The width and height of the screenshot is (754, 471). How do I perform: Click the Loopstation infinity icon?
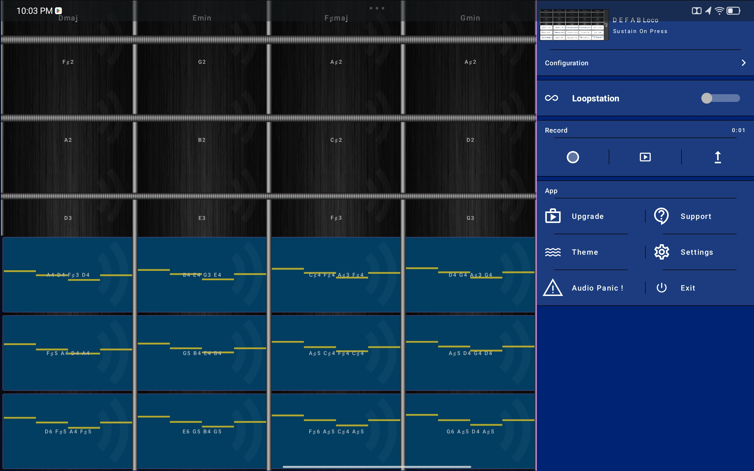(x=551, y=98)
